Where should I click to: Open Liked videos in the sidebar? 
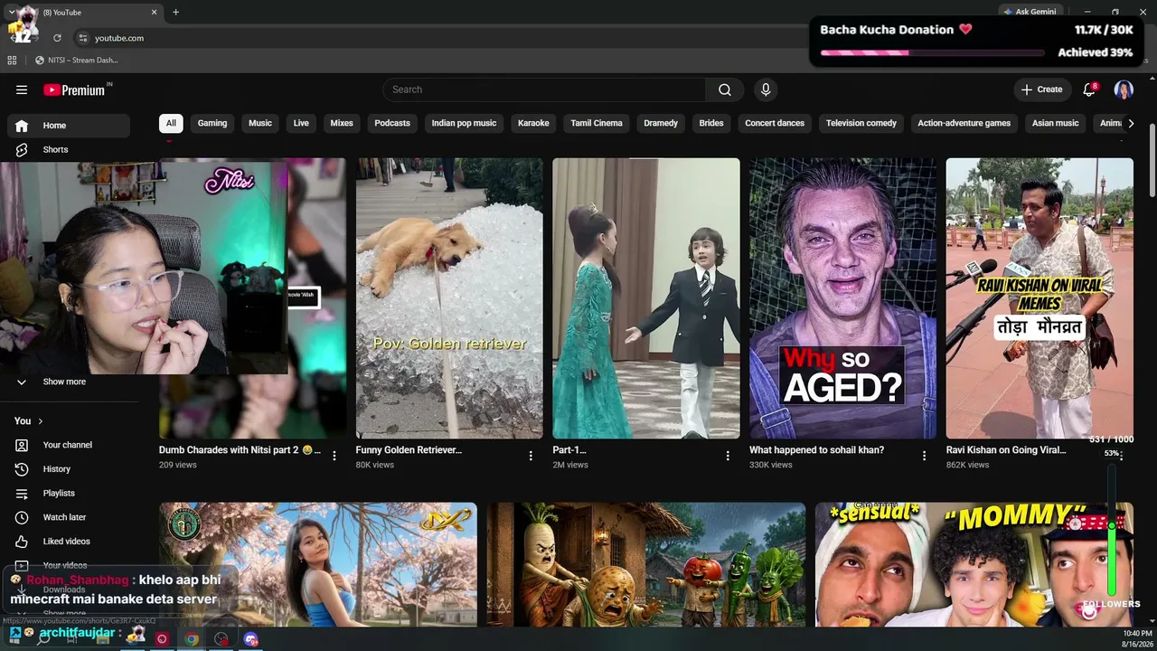point(71,542)
